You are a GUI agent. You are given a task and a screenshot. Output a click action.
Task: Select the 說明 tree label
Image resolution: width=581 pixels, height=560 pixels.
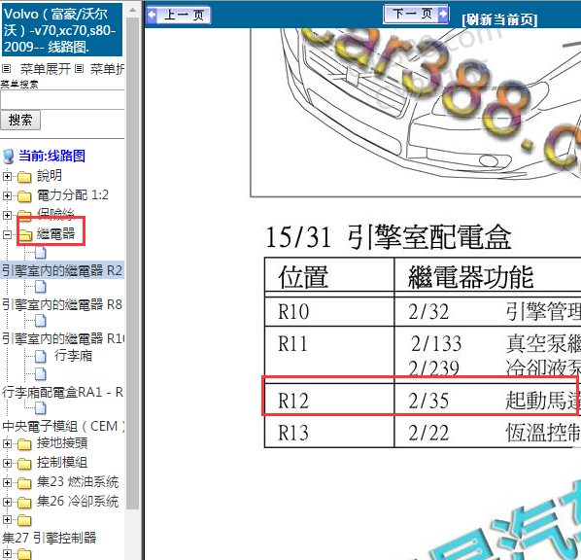(50, 175)
